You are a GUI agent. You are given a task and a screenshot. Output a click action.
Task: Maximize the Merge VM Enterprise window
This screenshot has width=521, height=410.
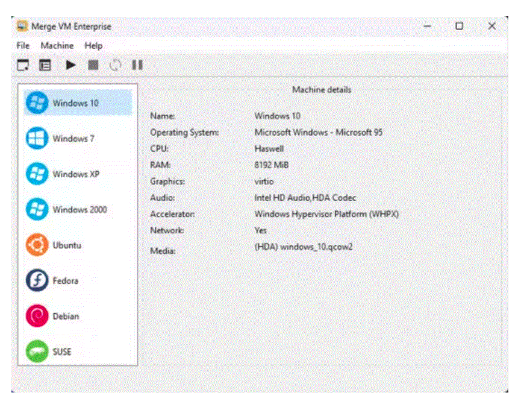[459, 26]
